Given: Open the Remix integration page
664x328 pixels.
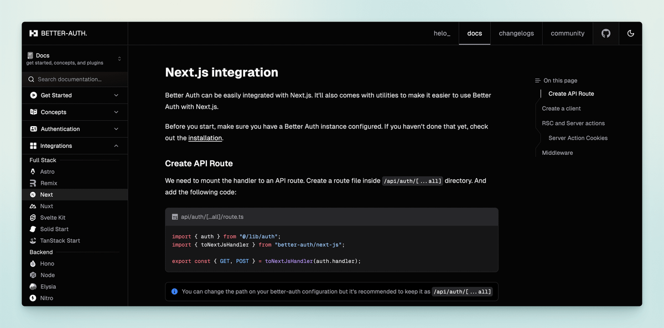Looking at the screenshot, I should pos(49,183).
